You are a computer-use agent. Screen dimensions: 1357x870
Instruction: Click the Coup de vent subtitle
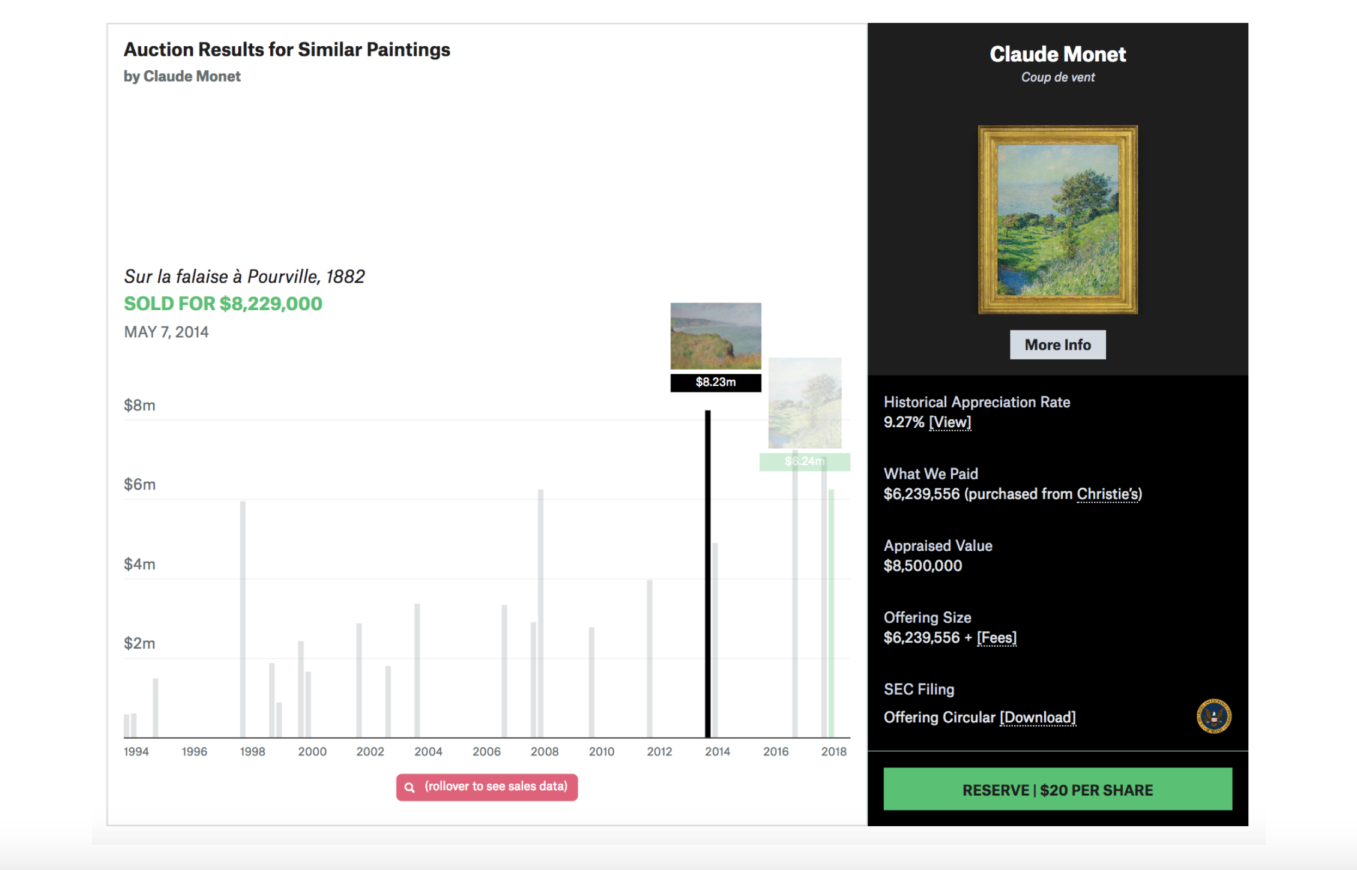tap(1057, 77)
